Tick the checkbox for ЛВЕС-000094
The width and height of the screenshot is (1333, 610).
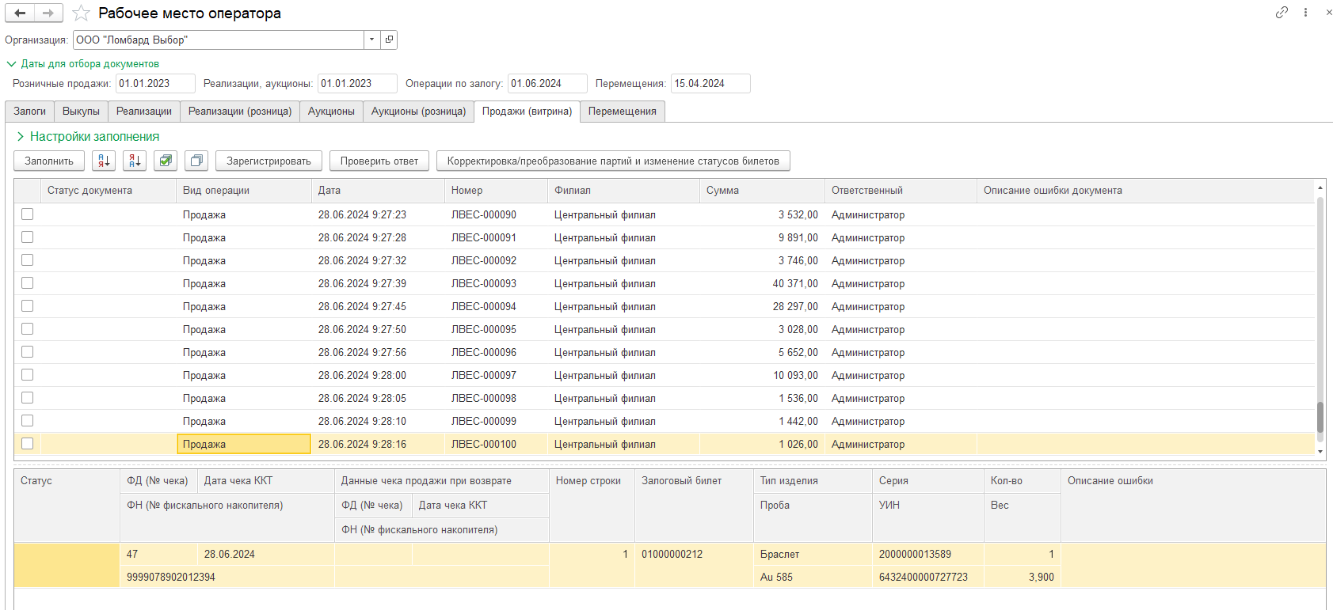click(x=28, y=306)
